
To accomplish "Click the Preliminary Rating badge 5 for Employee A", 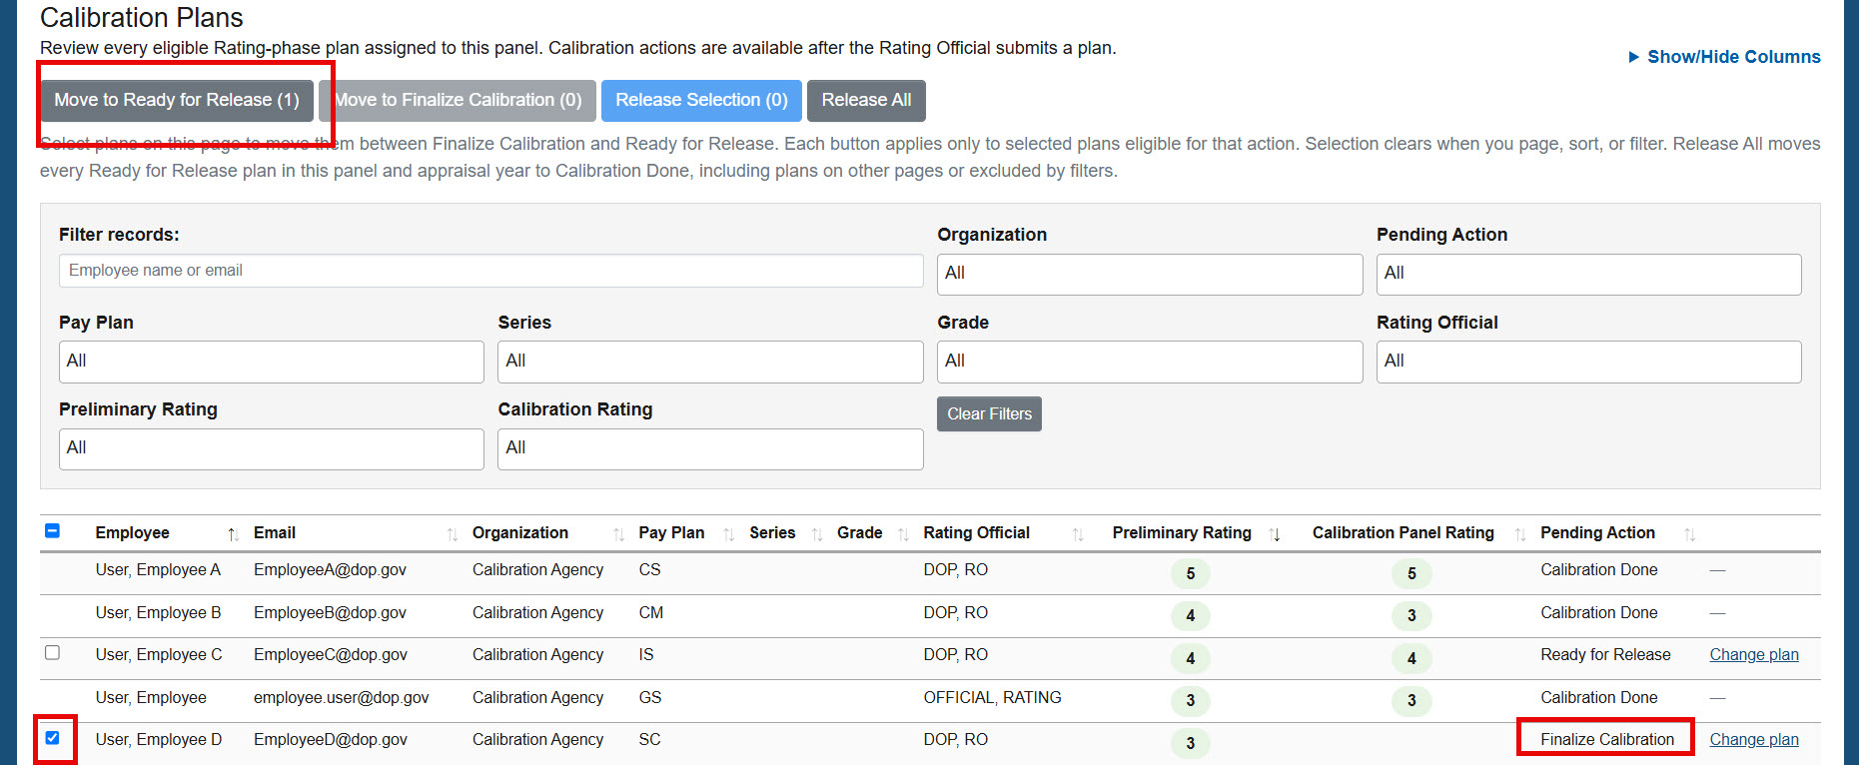I will point(1190,573).
